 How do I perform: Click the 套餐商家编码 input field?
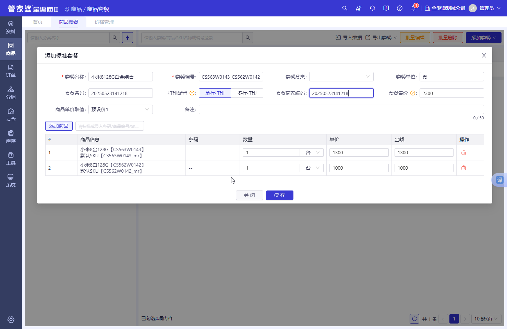341,93
